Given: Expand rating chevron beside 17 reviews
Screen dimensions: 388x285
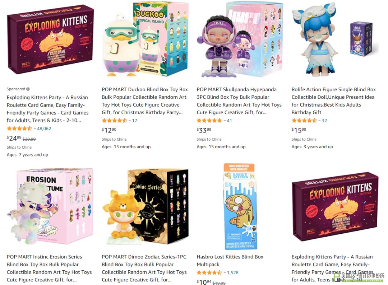Looking at the screenshot, I should [130, 121].
